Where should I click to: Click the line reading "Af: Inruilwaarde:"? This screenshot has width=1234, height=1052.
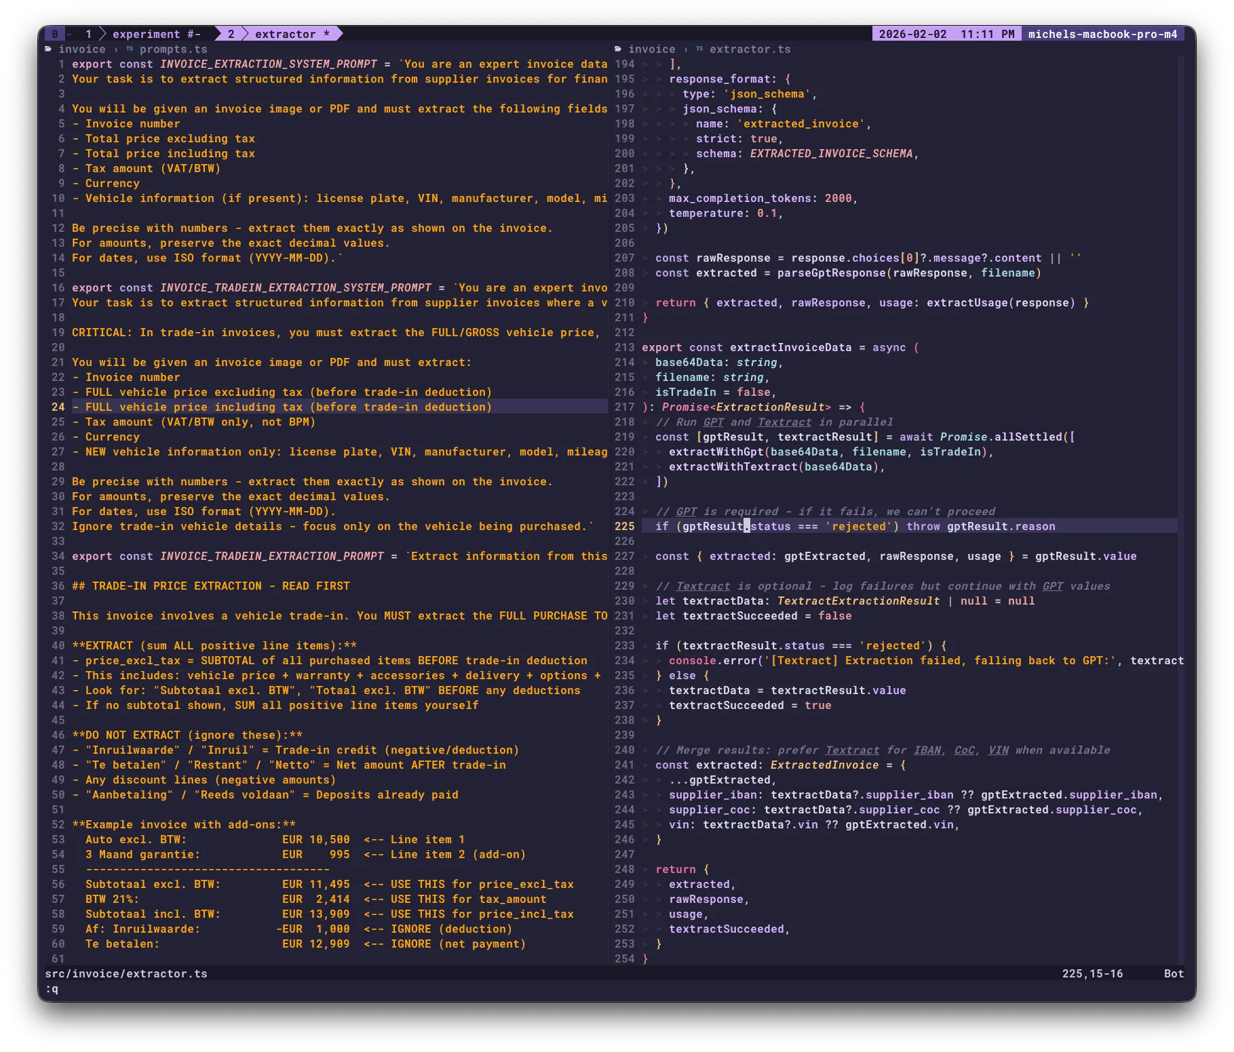tap(143, 929)
